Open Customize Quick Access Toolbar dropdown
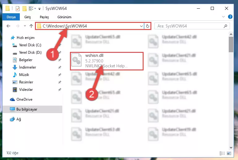 [39, 9]
